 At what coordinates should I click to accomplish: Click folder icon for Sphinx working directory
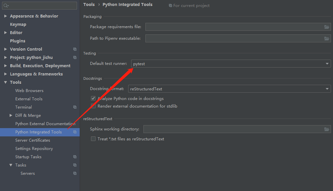coord(327,129)
